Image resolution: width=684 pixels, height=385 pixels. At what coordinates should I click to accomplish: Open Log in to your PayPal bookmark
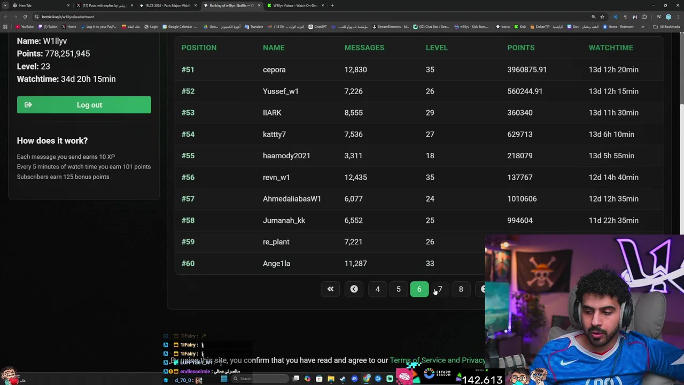click(x=98, y=27)
